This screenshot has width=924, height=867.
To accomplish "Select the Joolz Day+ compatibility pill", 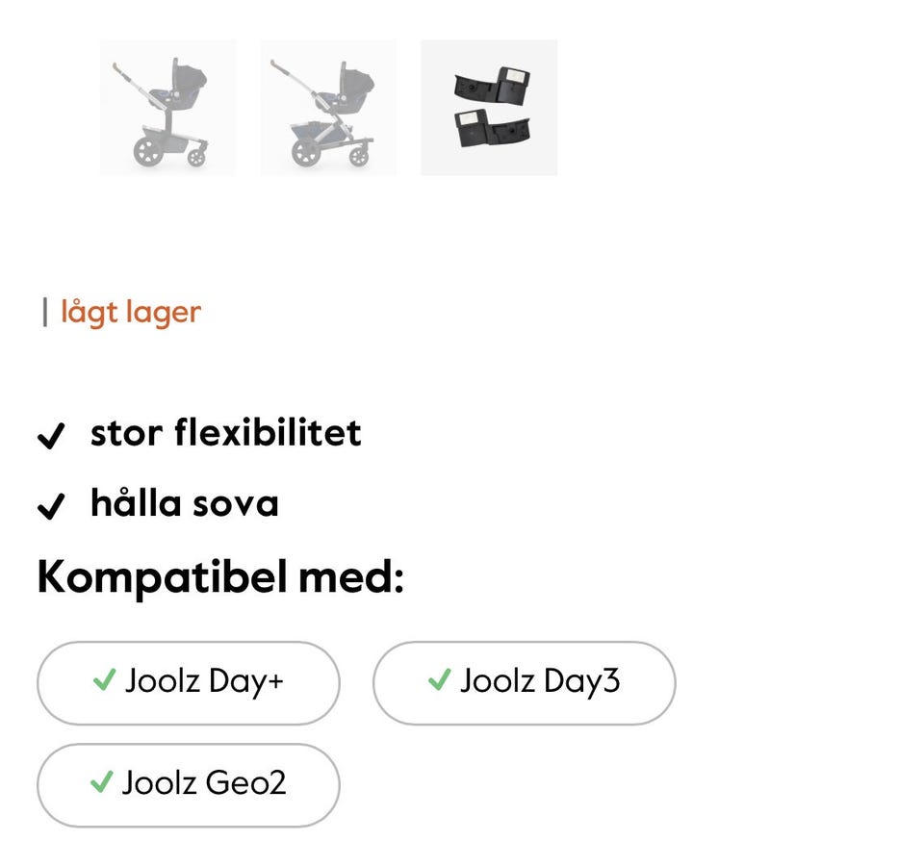I will pos(188,682).
